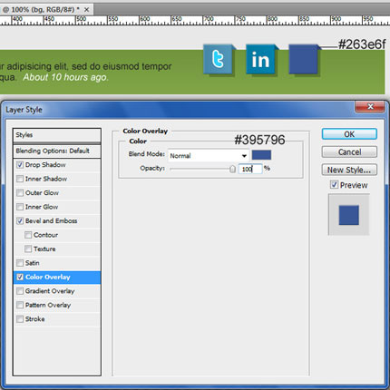This screenshot has width=390, height=390.
Task: Click the Cancel button
Action: (x=349, y=151)
